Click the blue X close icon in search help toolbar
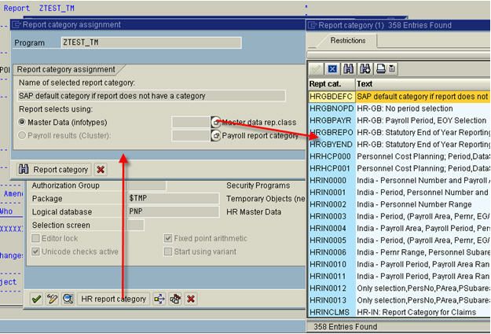Screen dimensions: 491x334 [x=332, y=68]
